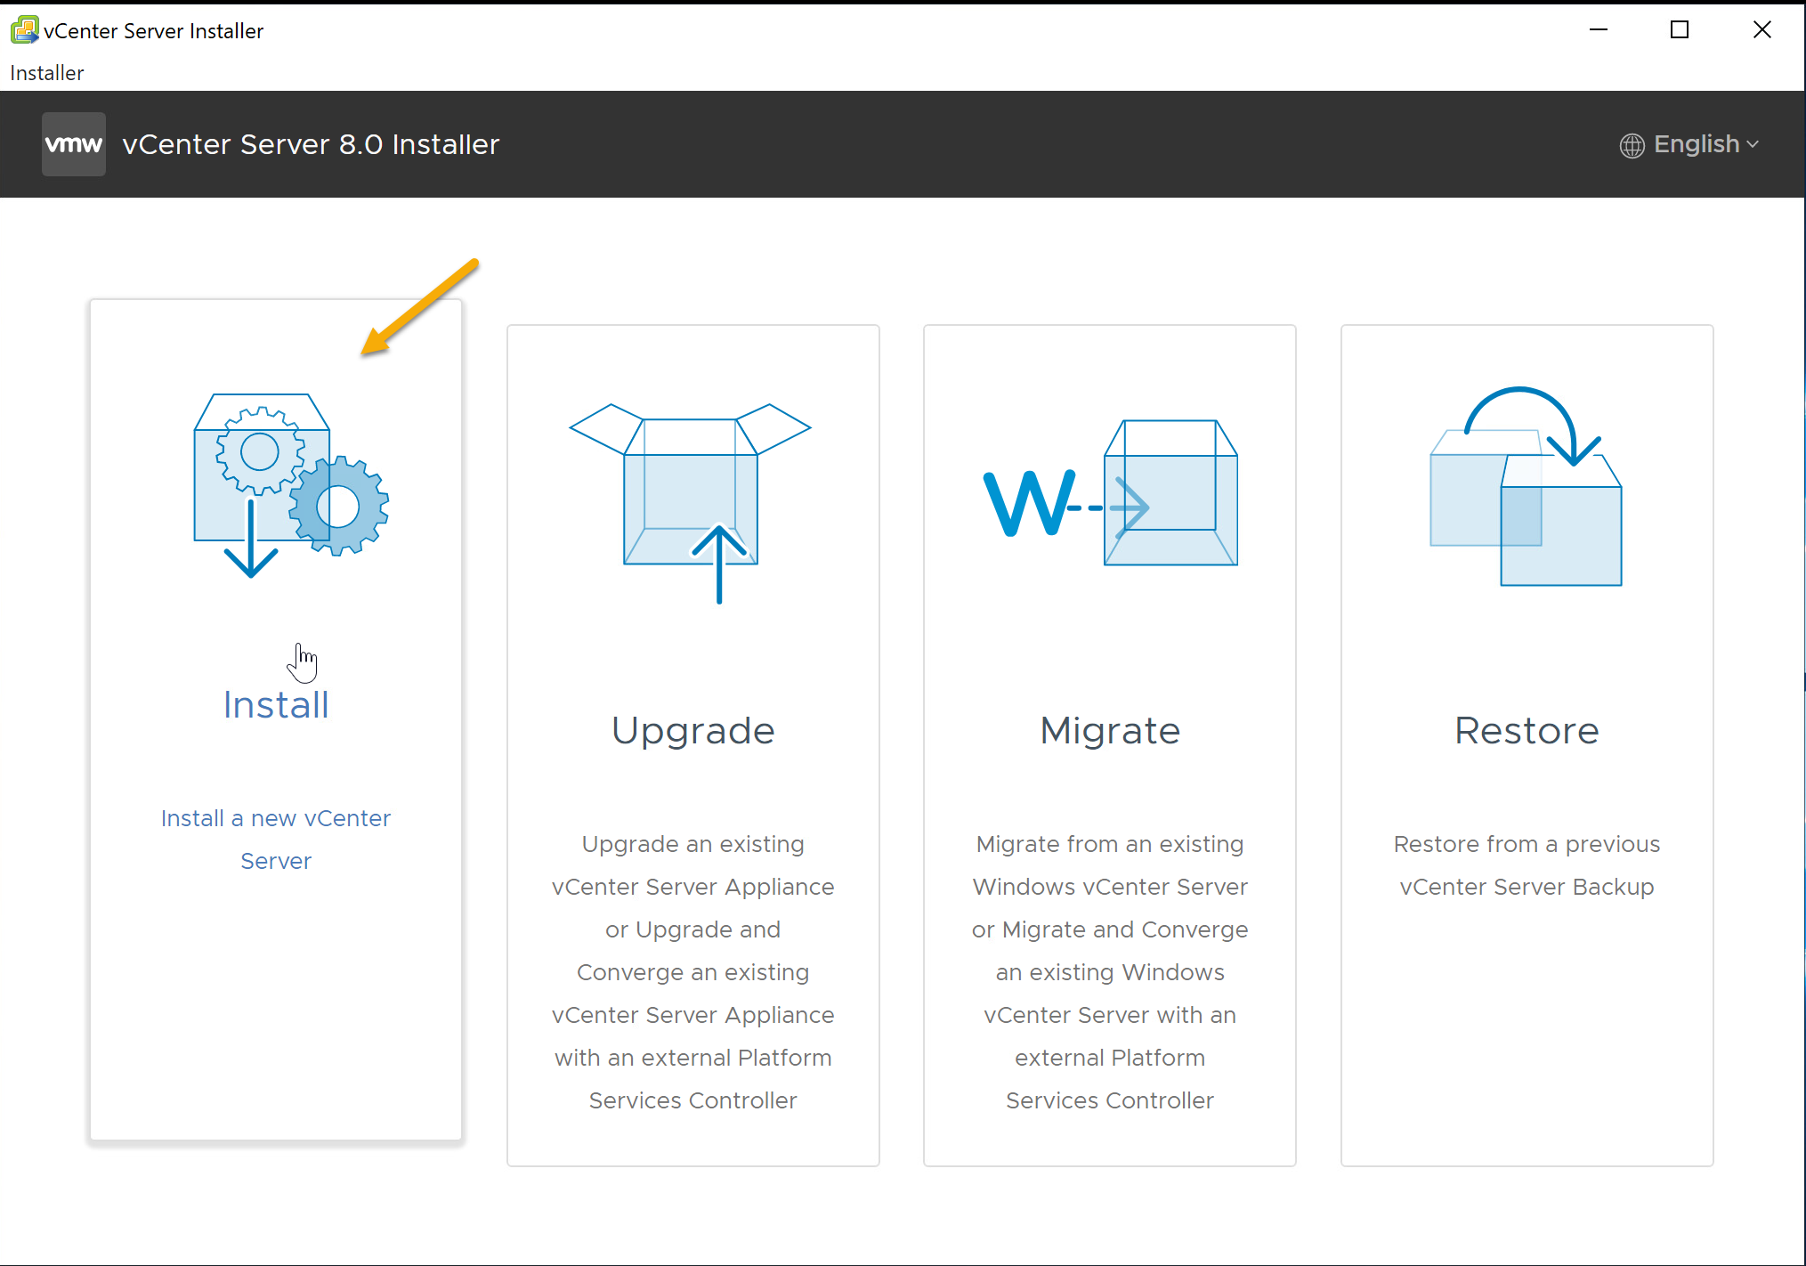
Task: Maximize the installer window
Action: (x=1680, y=30)
